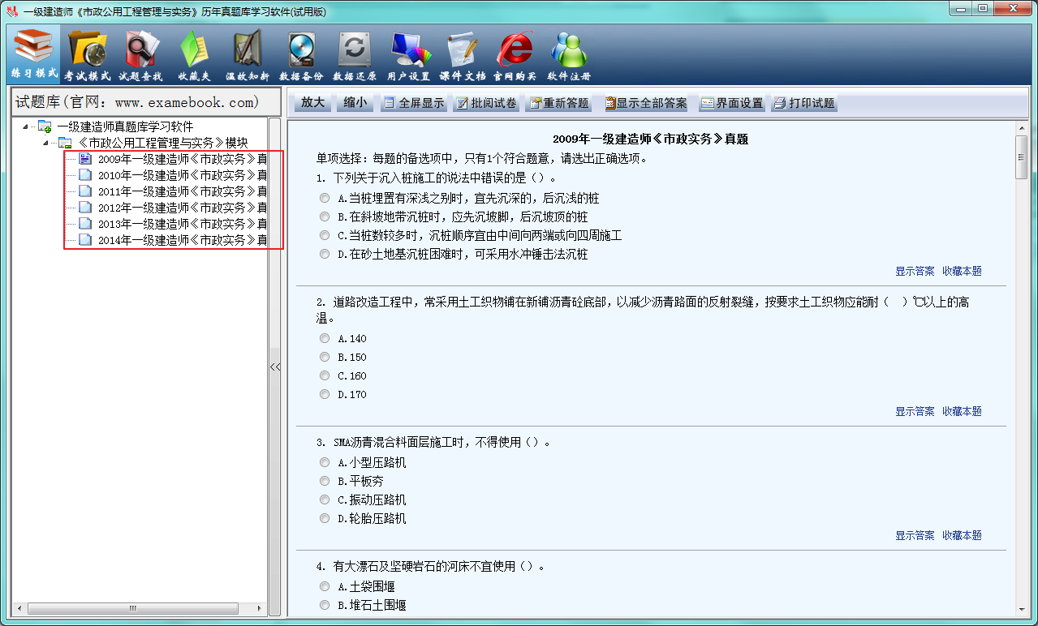This screenshot has height=626, width=1038.
Task: Choose answer D.170 for question 2
Action: (325, 394)
